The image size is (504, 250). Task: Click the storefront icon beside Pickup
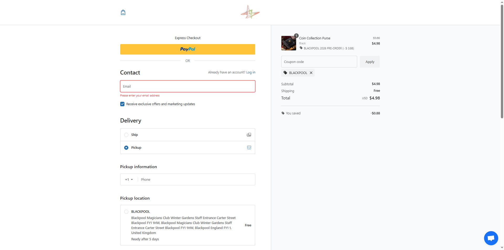(x=249, y=148)
